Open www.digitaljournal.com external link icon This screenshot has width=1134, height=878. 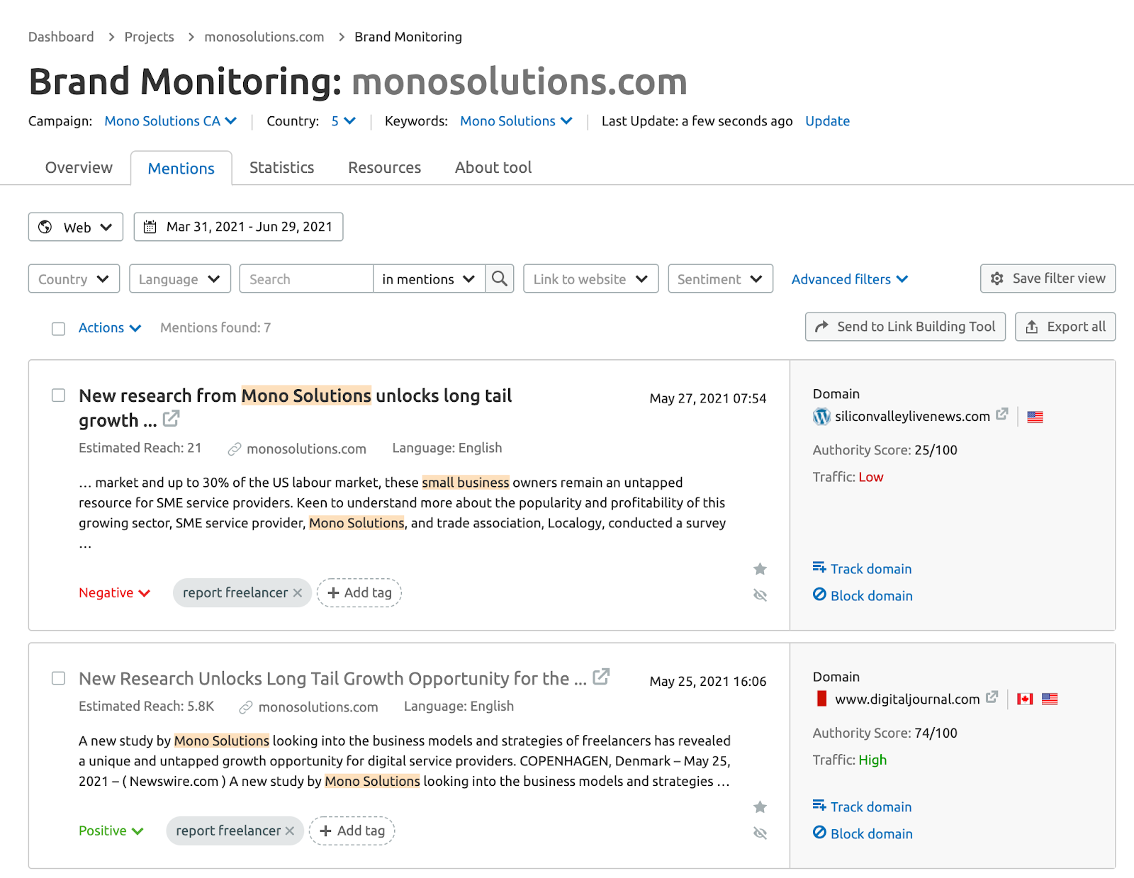(x=992, y=697)
